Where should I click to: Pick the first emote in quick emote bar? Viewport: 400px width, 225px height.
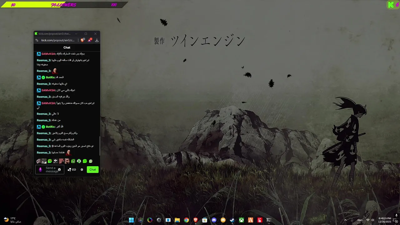click(38, 161)
